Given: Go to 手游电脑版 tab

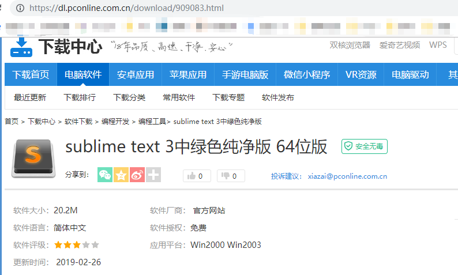Looking at the screenshot, I should pos(245,74).
